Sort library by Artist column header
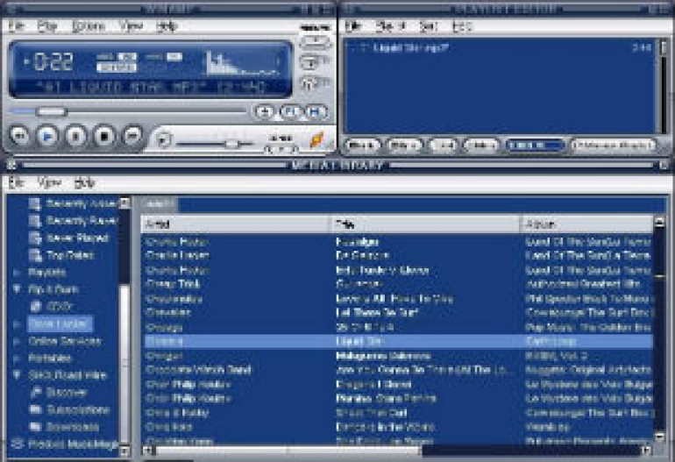675x462 pixels. pos(236,224)
